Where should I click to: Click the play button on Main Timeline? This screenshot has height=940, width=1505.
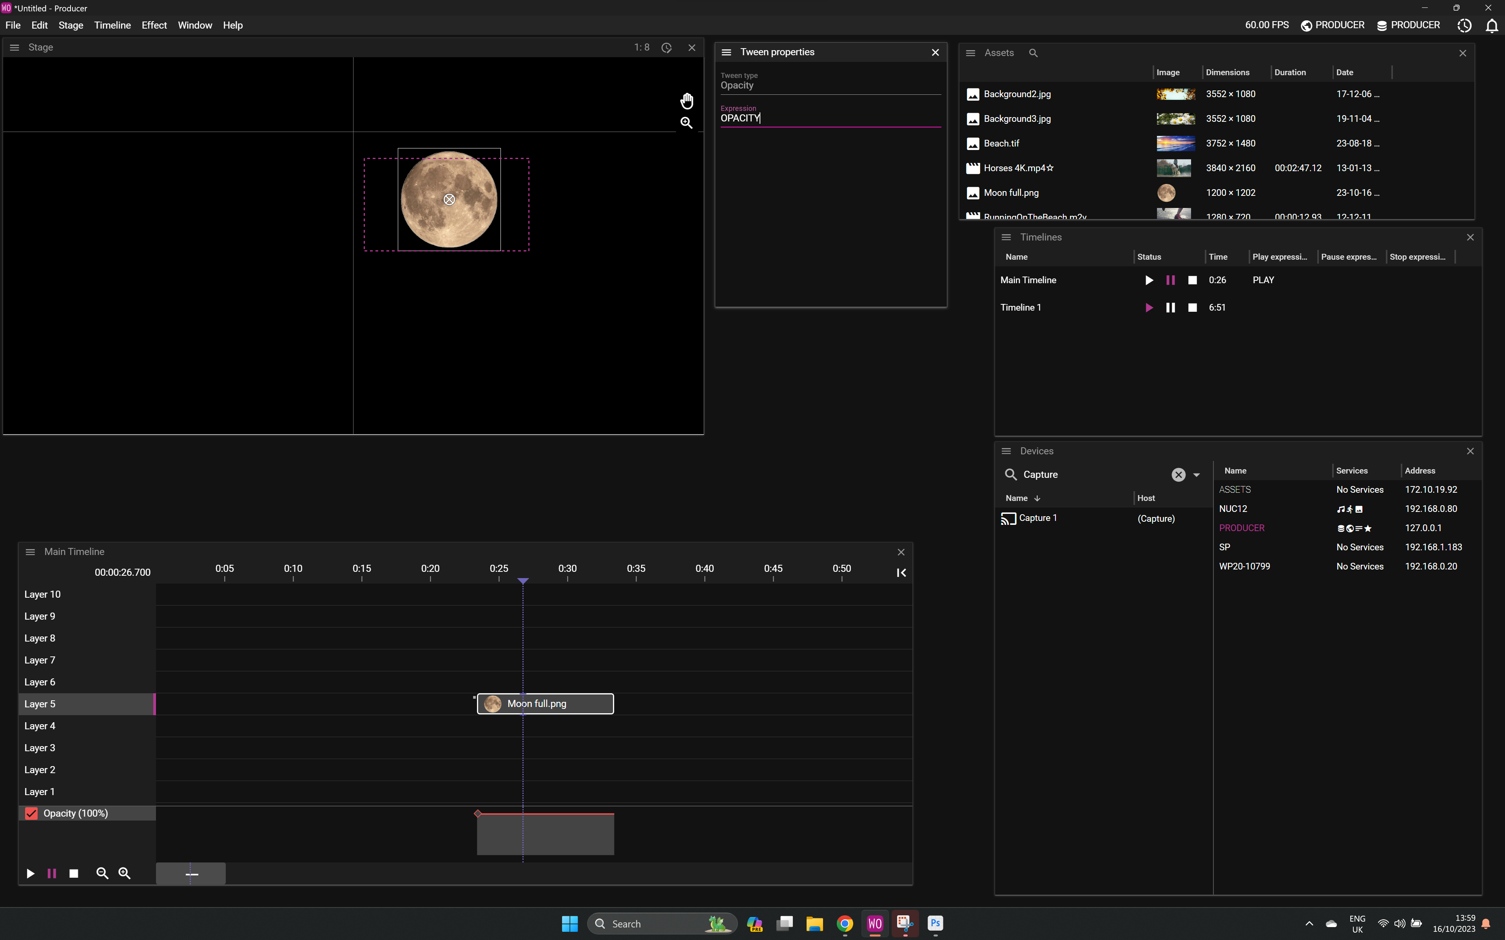(x=1148, y=279)
